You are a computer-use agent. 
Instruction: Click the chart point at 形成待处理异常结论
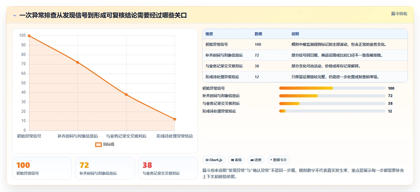(175, 119)
